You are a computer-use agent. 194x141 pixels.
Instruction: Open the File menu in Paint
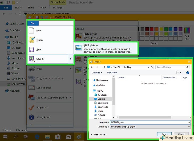[x=33, y=23]
